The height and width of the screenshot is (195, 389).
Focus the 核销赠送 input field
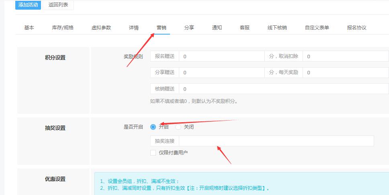click(x=277, y=89)
